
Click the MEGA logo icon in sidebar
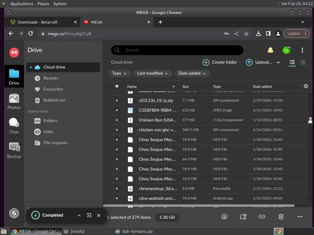[x=14, y=53]
